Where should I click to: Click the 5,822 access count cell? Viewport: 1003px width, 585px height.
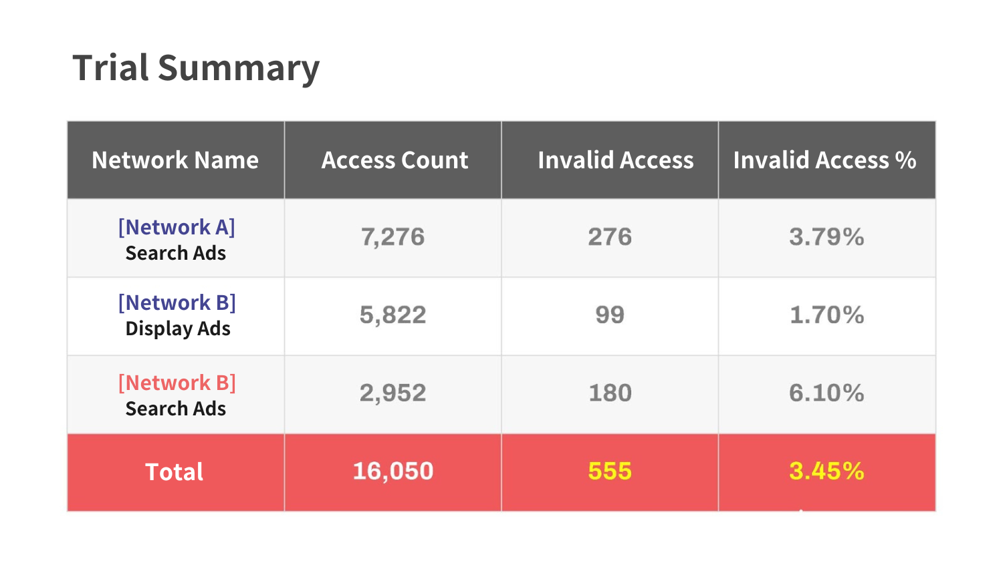393,315
